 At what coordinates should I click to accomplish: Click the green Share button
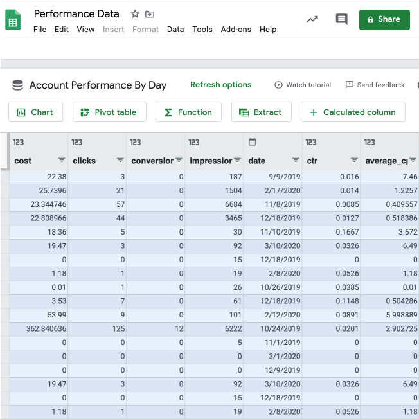pyautogui.click(x=384, y=20)
